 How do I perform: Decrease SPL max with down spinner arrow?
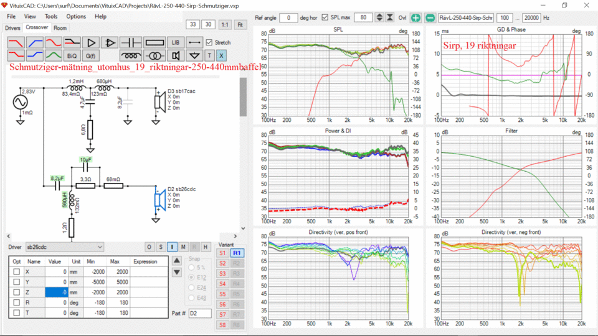tap(379, 20)
